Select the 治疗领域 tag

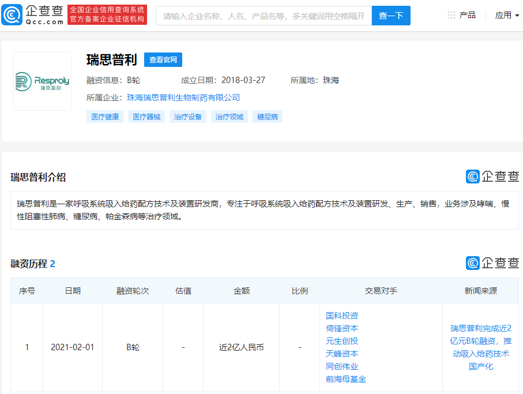click(x=229, y=117)
